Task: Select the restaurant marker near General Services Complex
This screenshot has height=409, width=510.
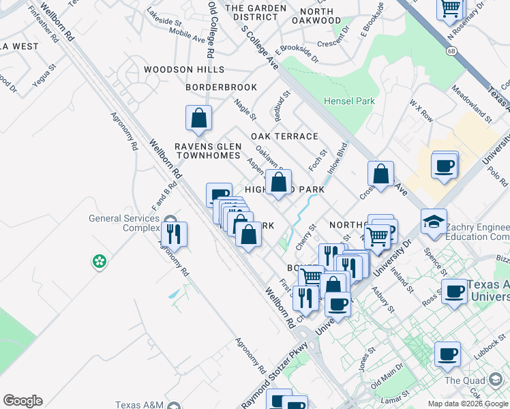Action: (x=174, y=236)
